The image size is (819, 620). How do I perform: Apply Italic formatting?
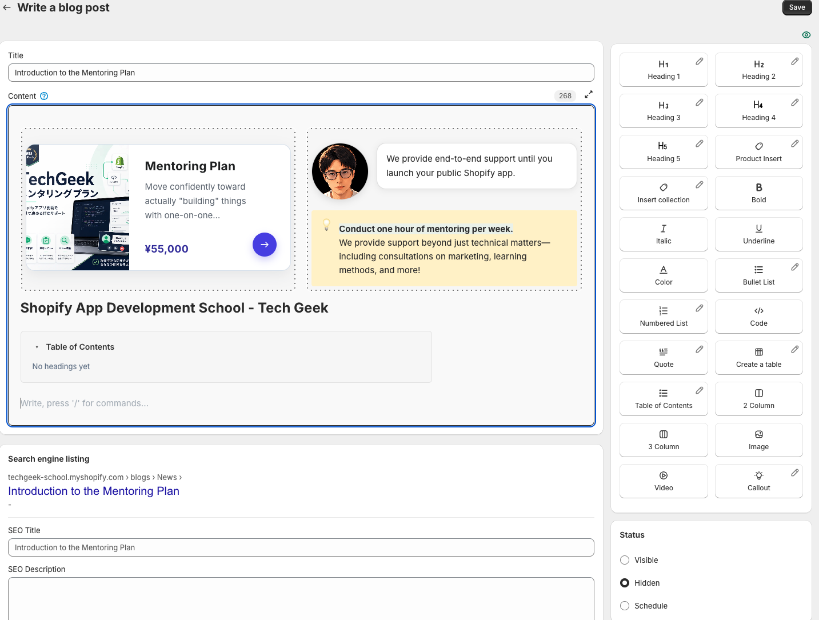click(664, 234)
